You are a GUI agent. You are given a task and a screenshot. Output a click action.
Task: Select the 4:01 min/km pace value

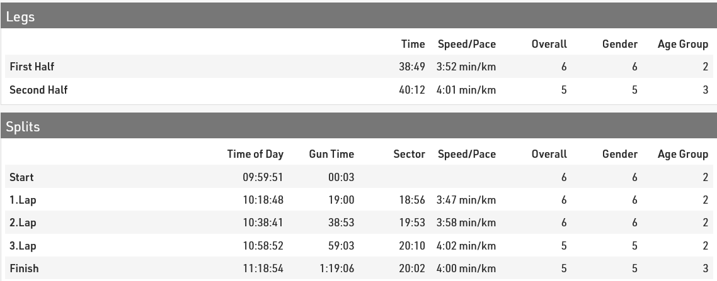pos(466,90)
